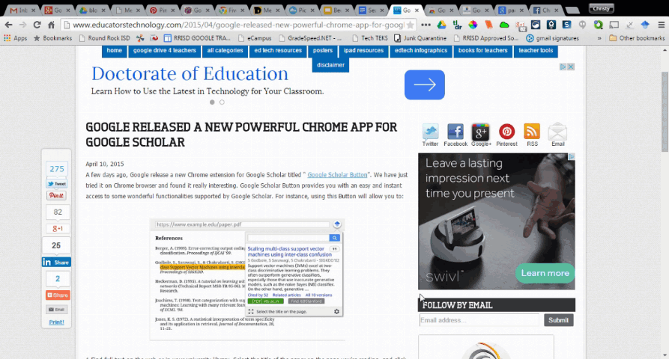Image resolution: width=669 pixels, height=359 pixels.
Task: Open the green Q extension icon
Action: pos(598,25)
